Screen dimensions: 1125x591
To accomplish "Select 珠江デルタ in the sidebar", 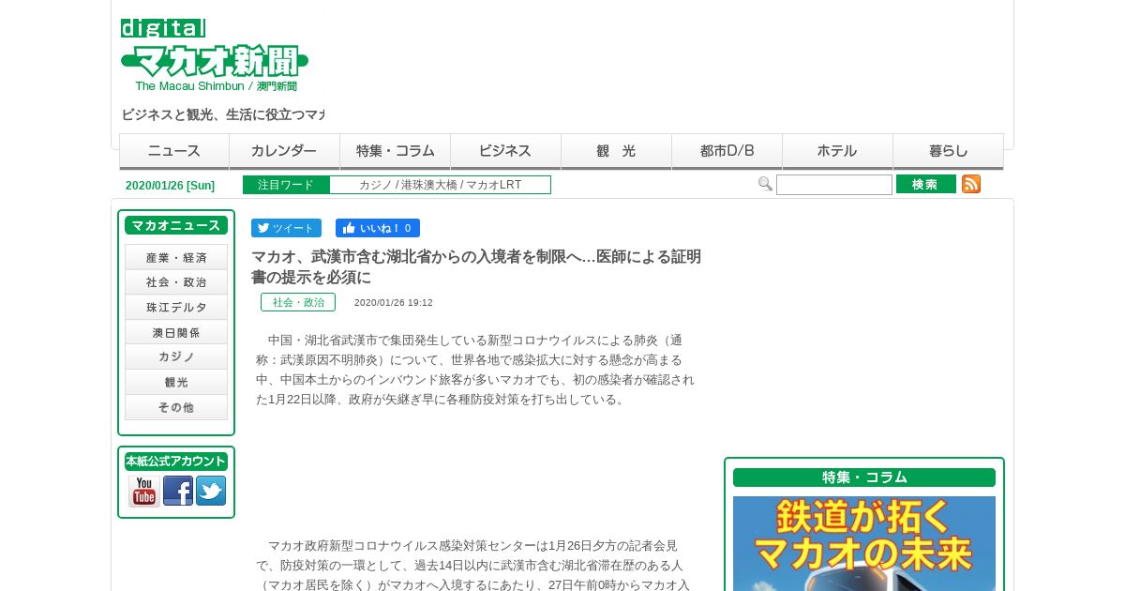I will tap(176, 308).
